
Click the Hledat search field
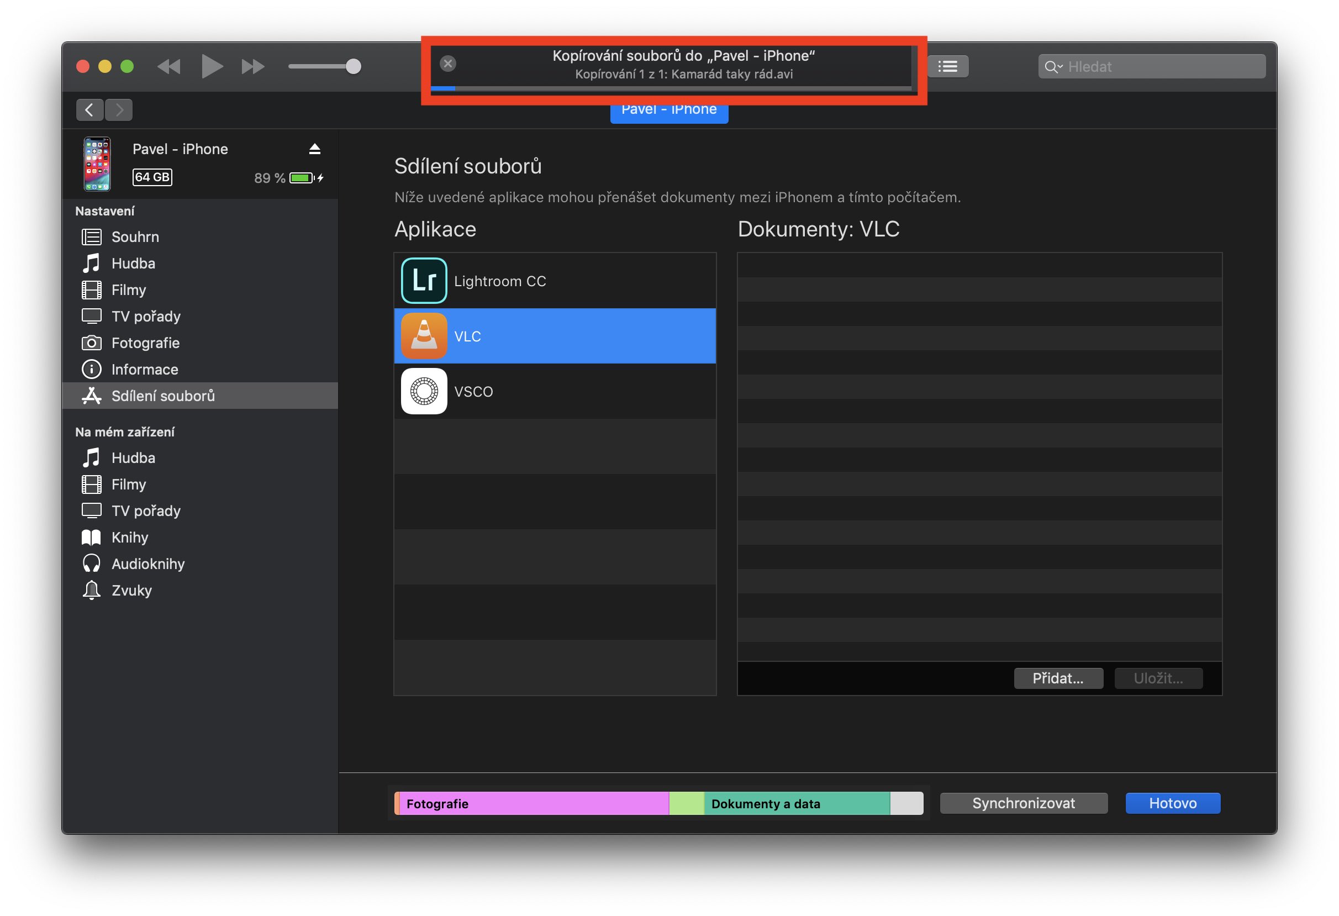1151,66
